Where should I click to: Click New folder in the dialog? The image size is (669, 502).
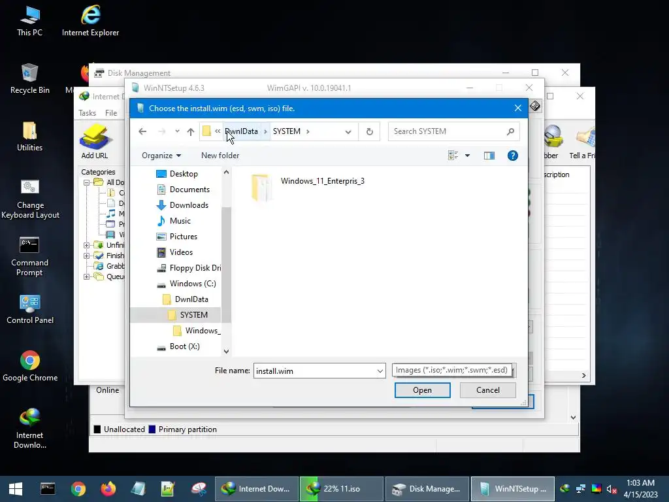[x=220, y=156]
